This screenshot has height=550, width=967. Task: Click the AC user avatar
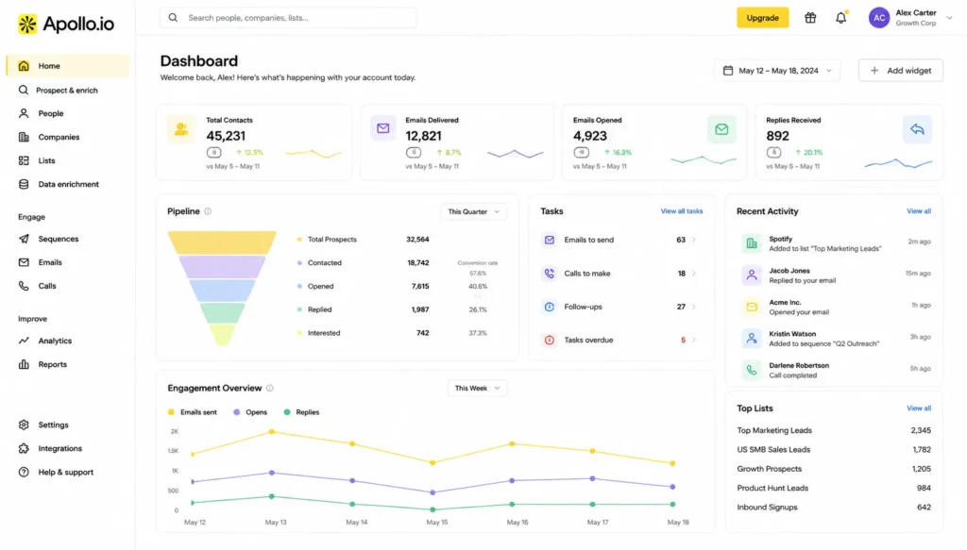pyautogui.click(x=879, y=18)
